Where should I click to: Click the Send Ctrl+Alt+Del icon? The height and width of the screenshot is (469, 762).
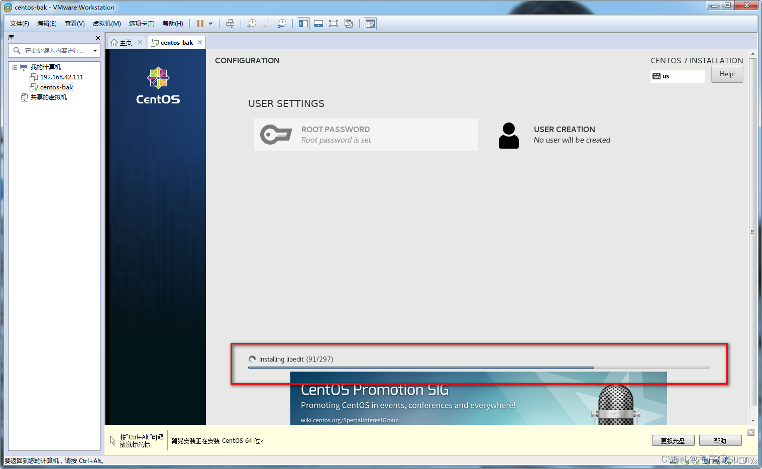pos(230,24)
